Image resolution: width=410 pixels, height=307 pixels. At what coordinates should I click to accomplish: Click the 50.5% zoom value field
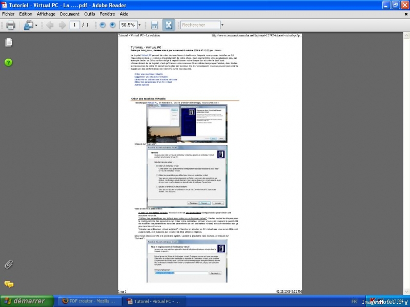tap(129, 25)
